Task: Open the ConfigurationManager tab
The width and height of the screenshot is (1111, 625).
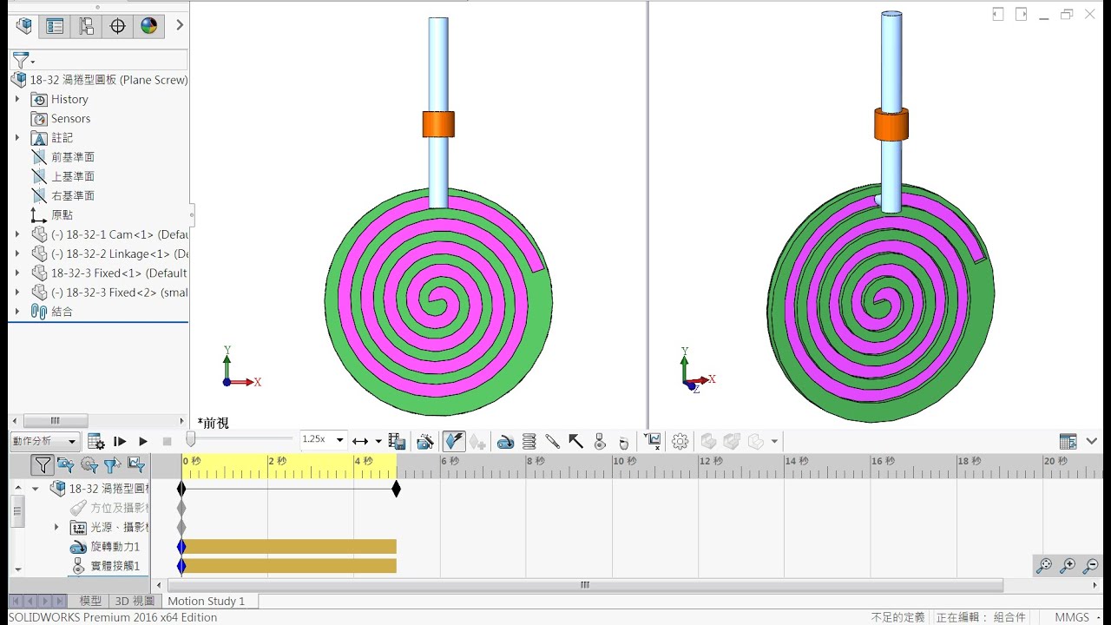Action: click(x=86, y=26)
